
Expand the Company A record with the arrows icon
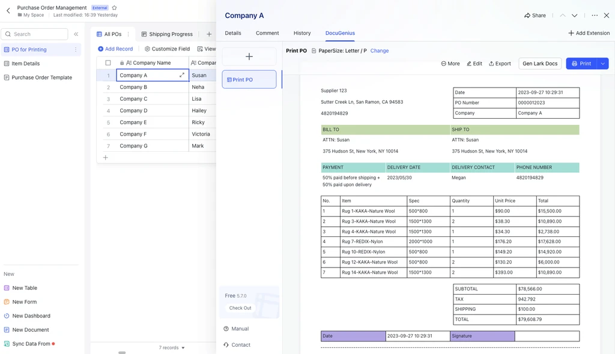click(182, 75)
